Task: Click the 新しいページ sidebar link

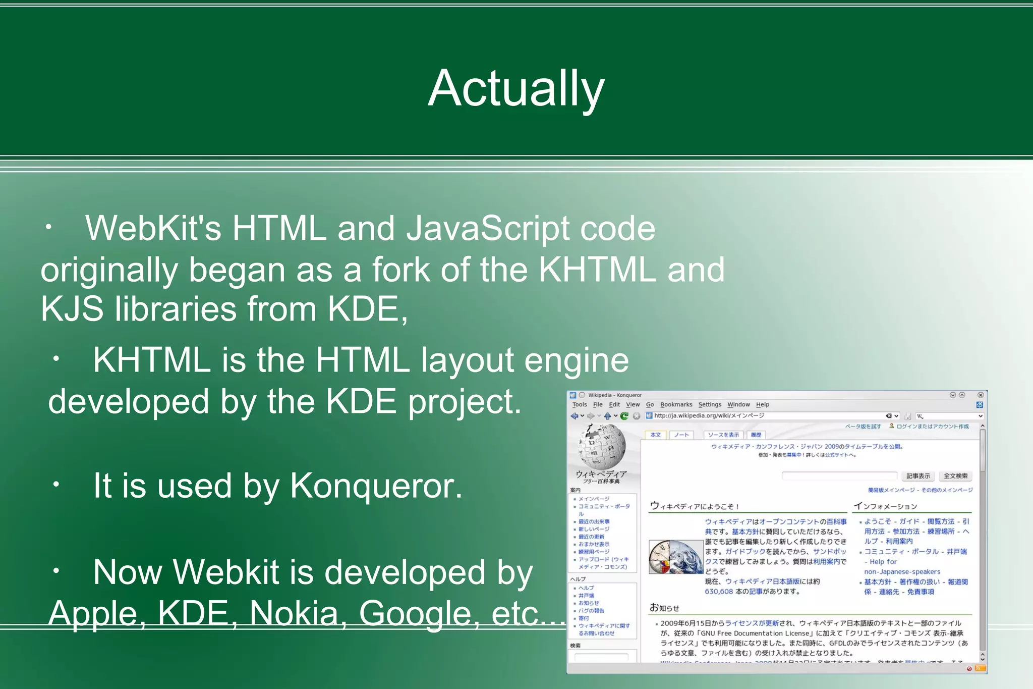Action: click(x=594, y=529)
